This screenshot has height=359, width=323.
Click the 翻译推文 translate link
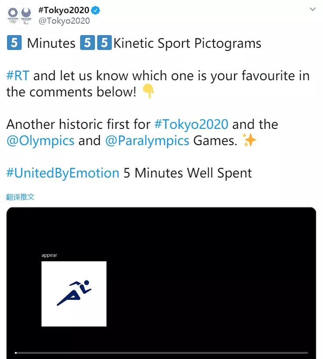click(20, 197)
